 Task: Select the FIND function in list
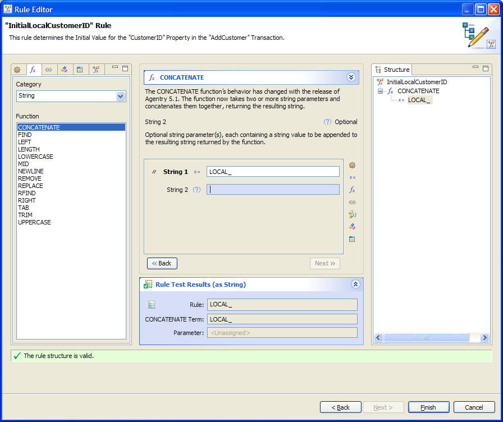25,135
